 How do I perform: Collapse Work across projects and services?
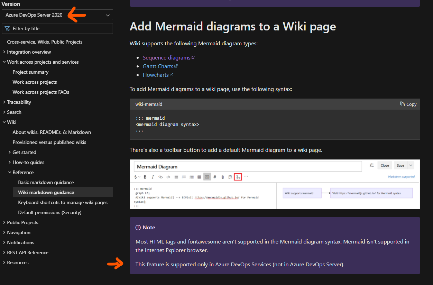(43, 62)
